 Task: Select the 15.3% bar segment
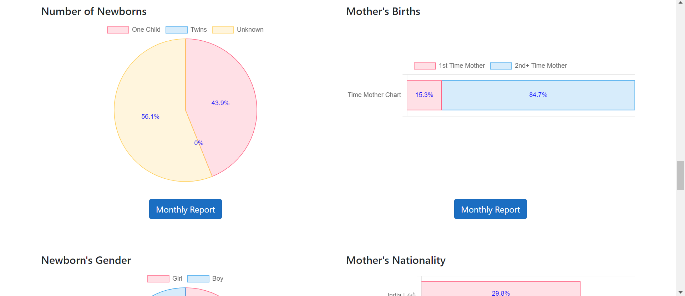point(424,95)
